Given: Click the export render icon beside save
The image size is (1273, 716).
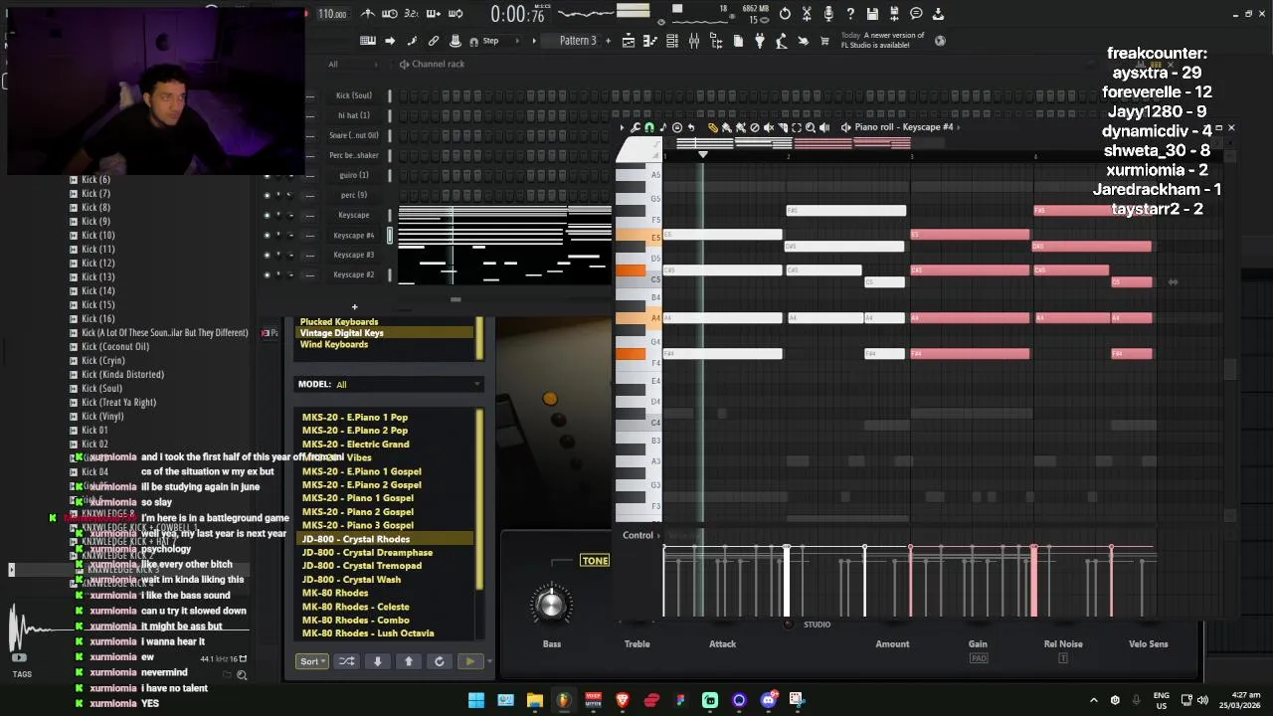Looking at the screenshot, I should 894,14.
